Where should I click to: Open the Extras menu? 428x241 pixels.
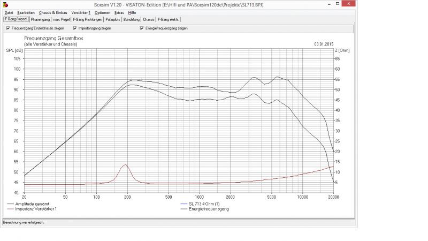pos(119,12)
